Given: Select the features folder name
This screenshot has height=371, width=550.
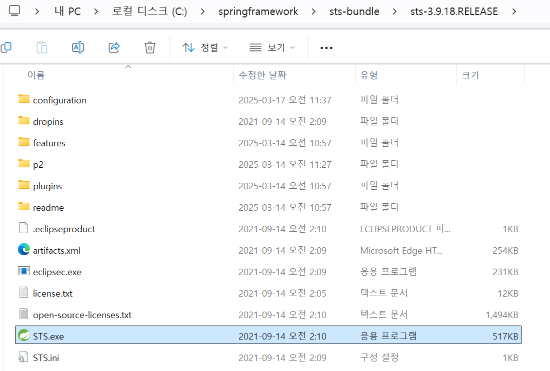Looking at the screenshot, I should tap(49, 143).
